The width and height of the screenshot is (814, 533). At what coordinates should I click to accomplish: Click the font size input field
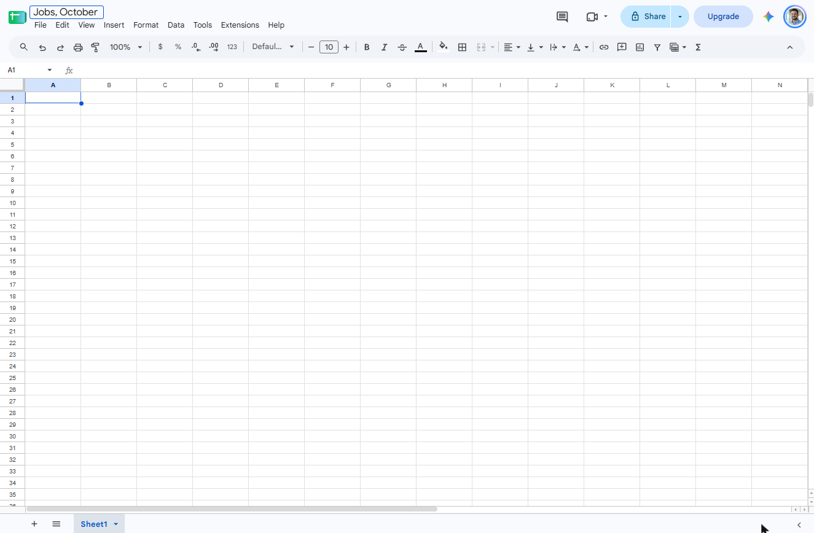click(329, 47)
